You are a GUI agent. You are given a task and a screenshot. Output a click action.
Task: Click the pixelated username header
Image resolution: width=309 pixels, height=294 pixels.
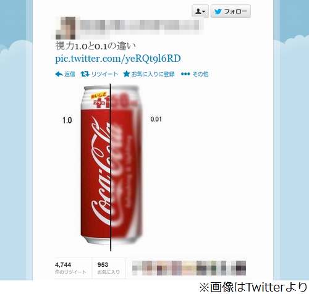click(140, 27)
